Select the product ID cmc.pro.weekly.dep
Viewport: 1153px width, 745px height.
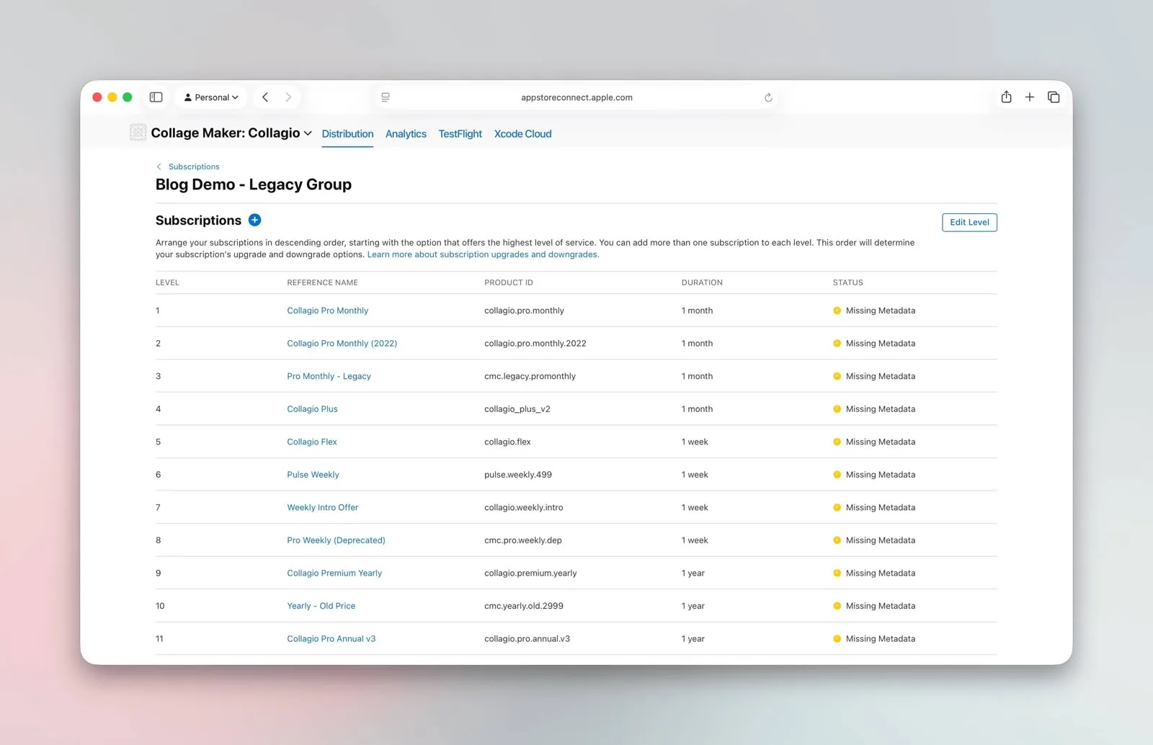pos(522,540)
